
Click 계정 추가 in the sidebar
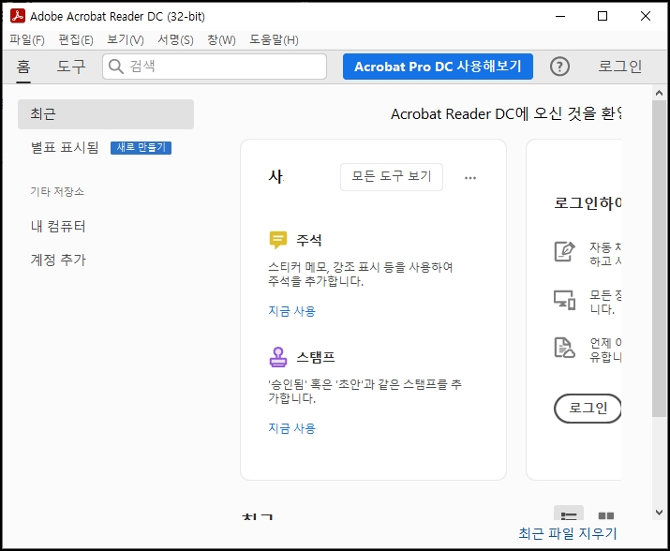tap(58, 260)
